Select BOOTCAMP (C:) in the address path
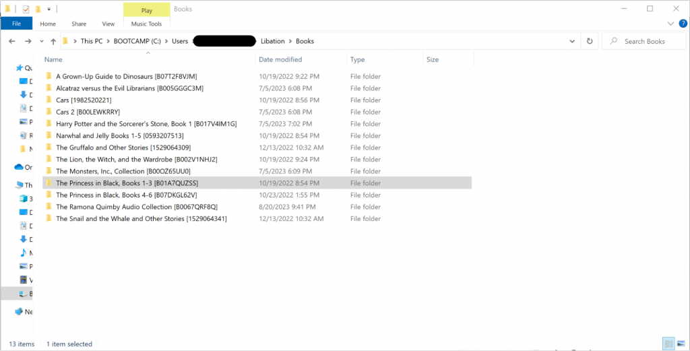Screen dimensions: 690x351 coord(136,41)
